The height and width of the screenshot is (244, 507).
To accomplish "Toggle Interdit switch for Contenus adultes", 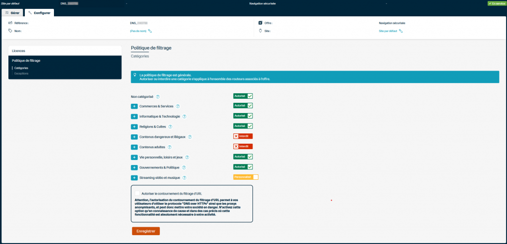I will point(243,147).
